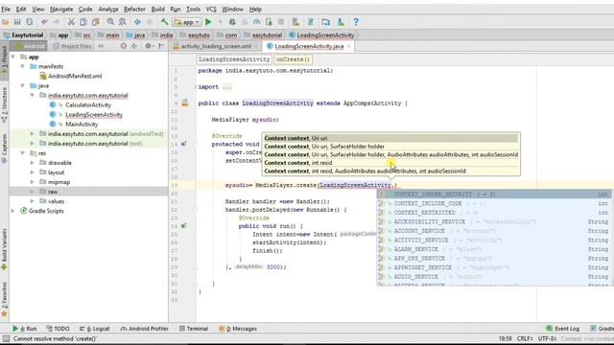Select the Project Files view tab
This screenshot has width=614, height=345.
pyautogui.click(x=73, y=46)
